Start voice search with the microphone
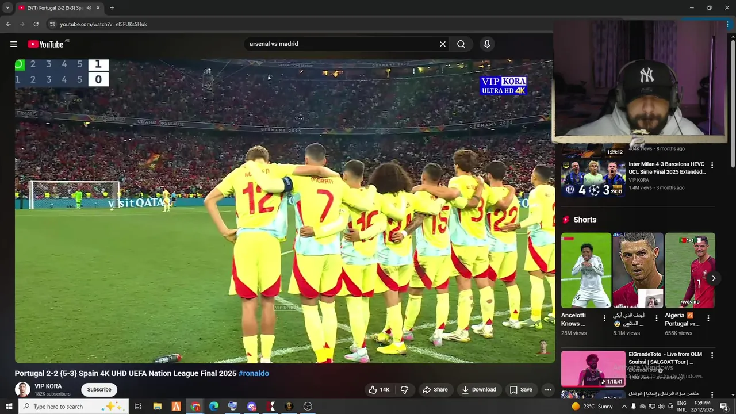The width and height of the screenshot is (736, 414). (x=487, y=44)
